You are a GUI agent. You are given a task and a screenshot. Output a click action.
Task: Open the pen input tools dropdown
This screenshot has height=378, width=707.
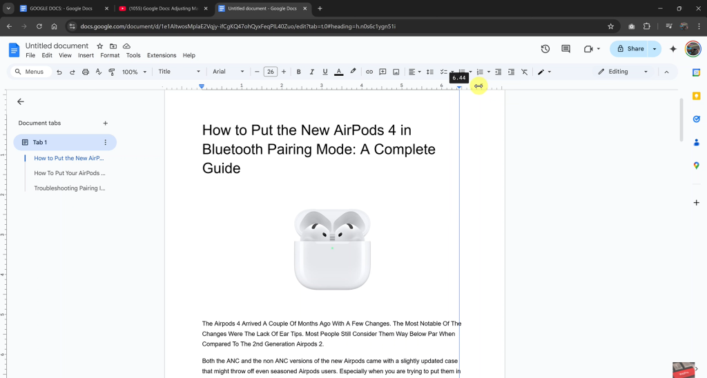click(x=544, y=72)
